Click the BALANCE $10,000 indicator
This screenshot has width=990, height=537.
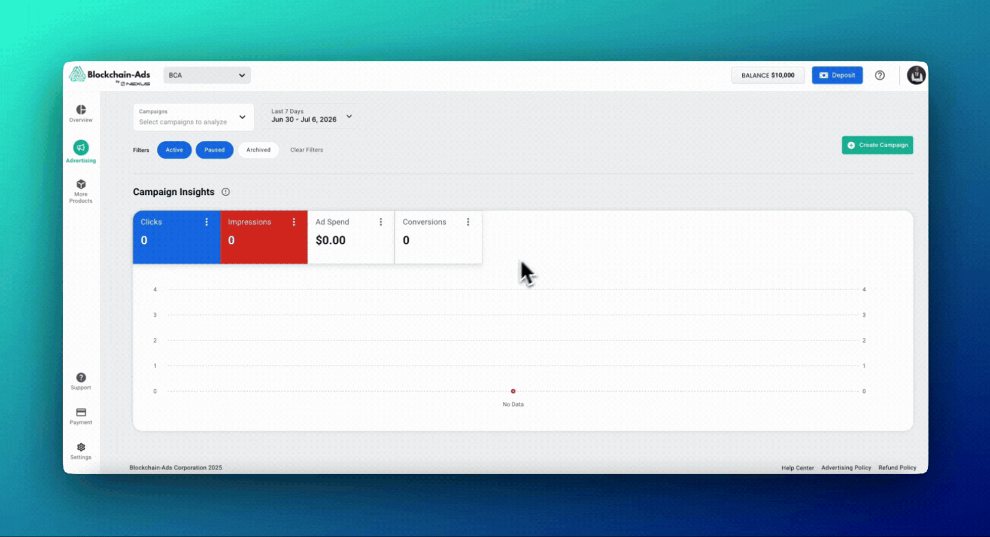tap(768, 75)
